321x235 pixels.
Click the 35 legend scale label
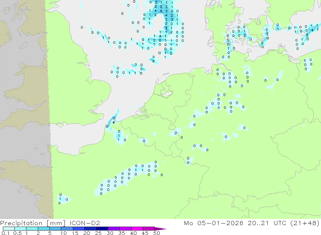122,233
